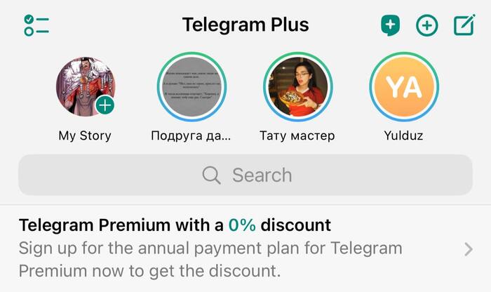Tap the compose new message icon
The height and width of the screenshot is (292, 491).
(x=464, y=25)
